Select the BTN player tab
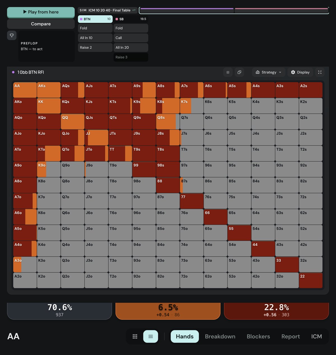This screenshot has width=336, height=355. tap(95, 19)
